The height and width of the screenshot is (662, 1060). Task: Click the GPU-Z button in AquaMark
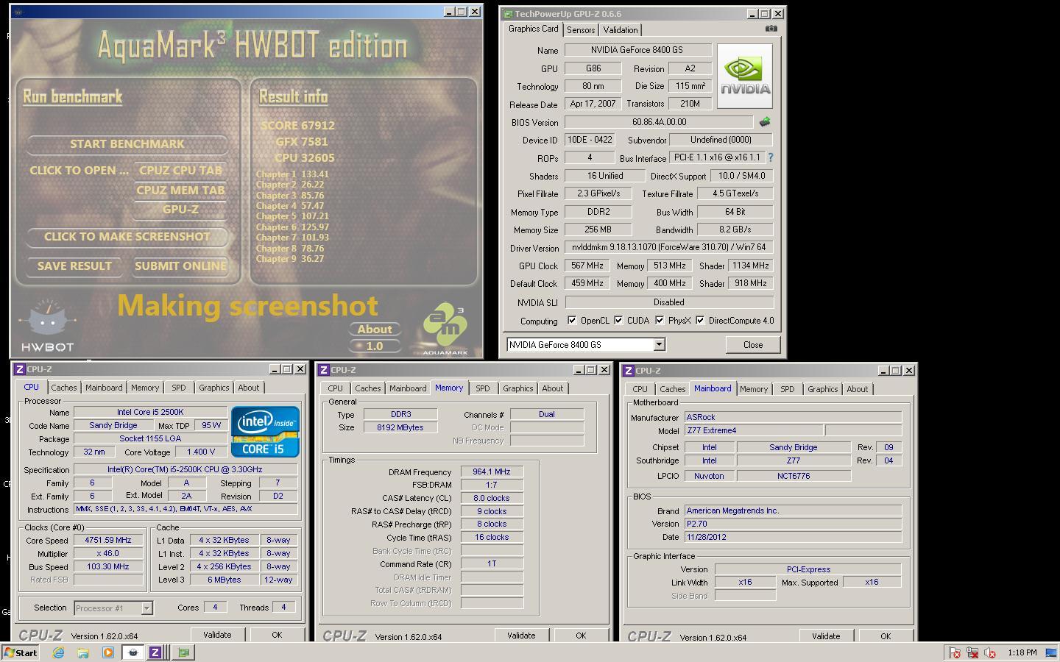coord(180,209)
